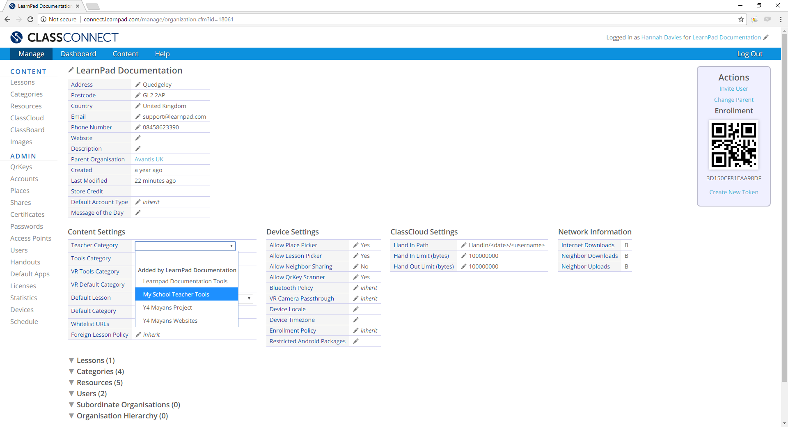Screen dimensions: 788x427
Task: Click the Message of the Day pencil icon
Action: click(x=138, y=213)
